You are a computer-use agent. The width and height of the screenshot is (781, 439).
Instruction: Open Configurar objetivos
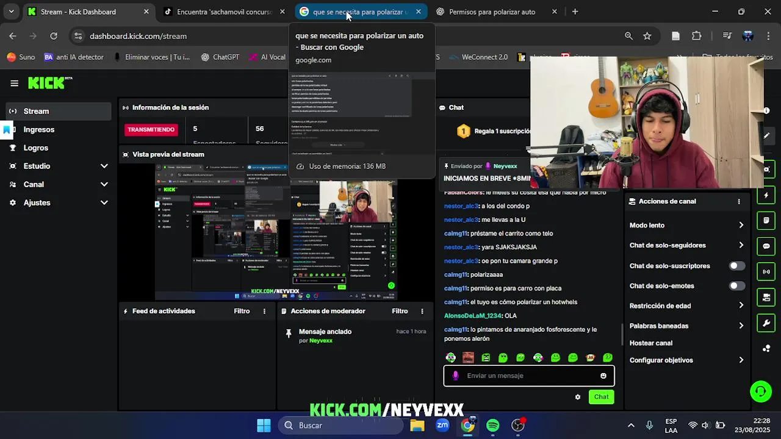686,360
